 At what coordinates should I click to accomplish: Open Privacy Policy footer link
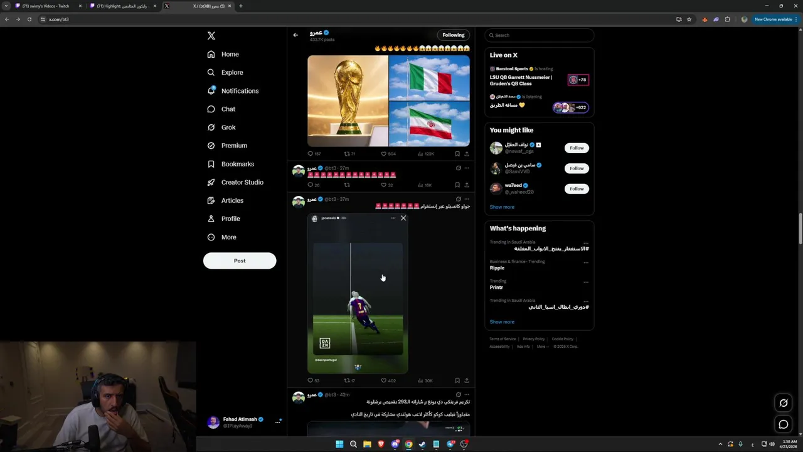(x=534, y=339)
